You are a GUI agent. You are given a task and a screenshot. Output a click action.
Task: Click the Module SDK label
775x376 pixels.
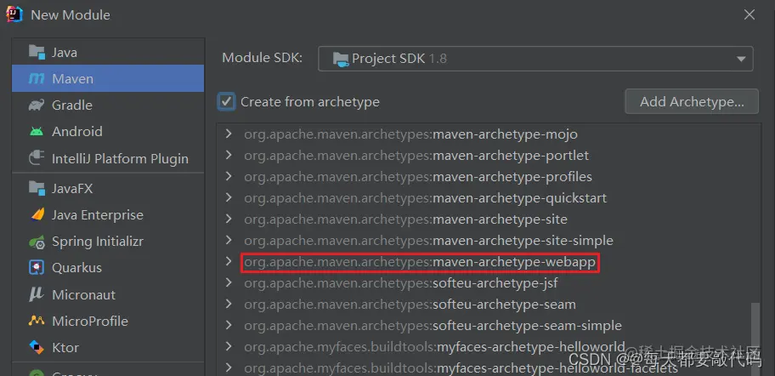tap(262, 58)
